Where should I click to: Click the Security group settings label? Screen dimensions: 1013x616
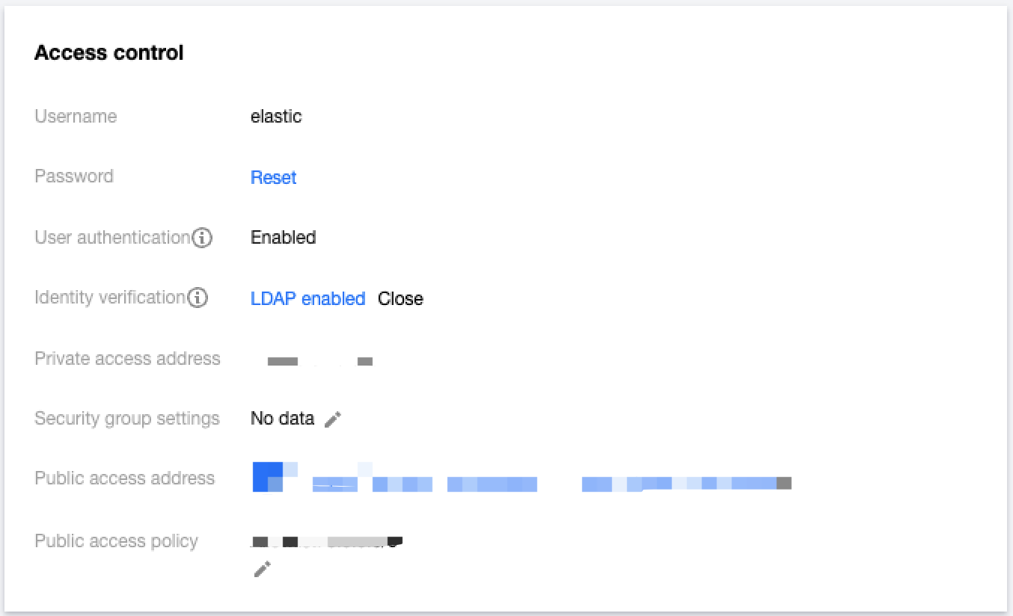(x=127, y=419)
